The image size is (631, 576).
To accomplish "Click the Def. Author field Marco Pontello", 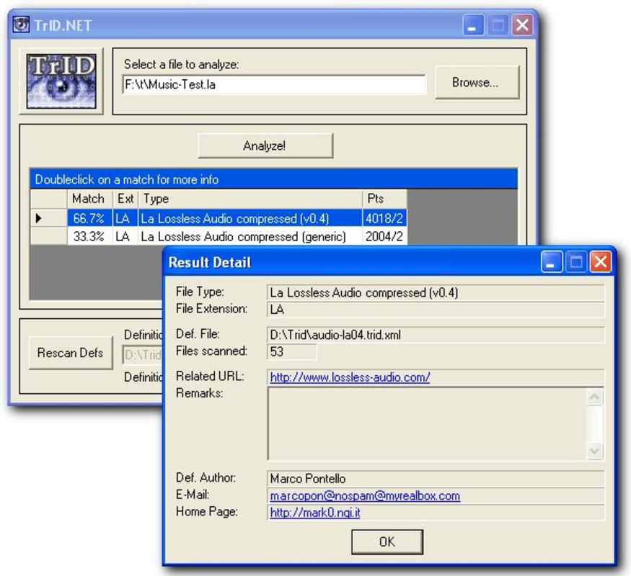I will coord(436,478).
